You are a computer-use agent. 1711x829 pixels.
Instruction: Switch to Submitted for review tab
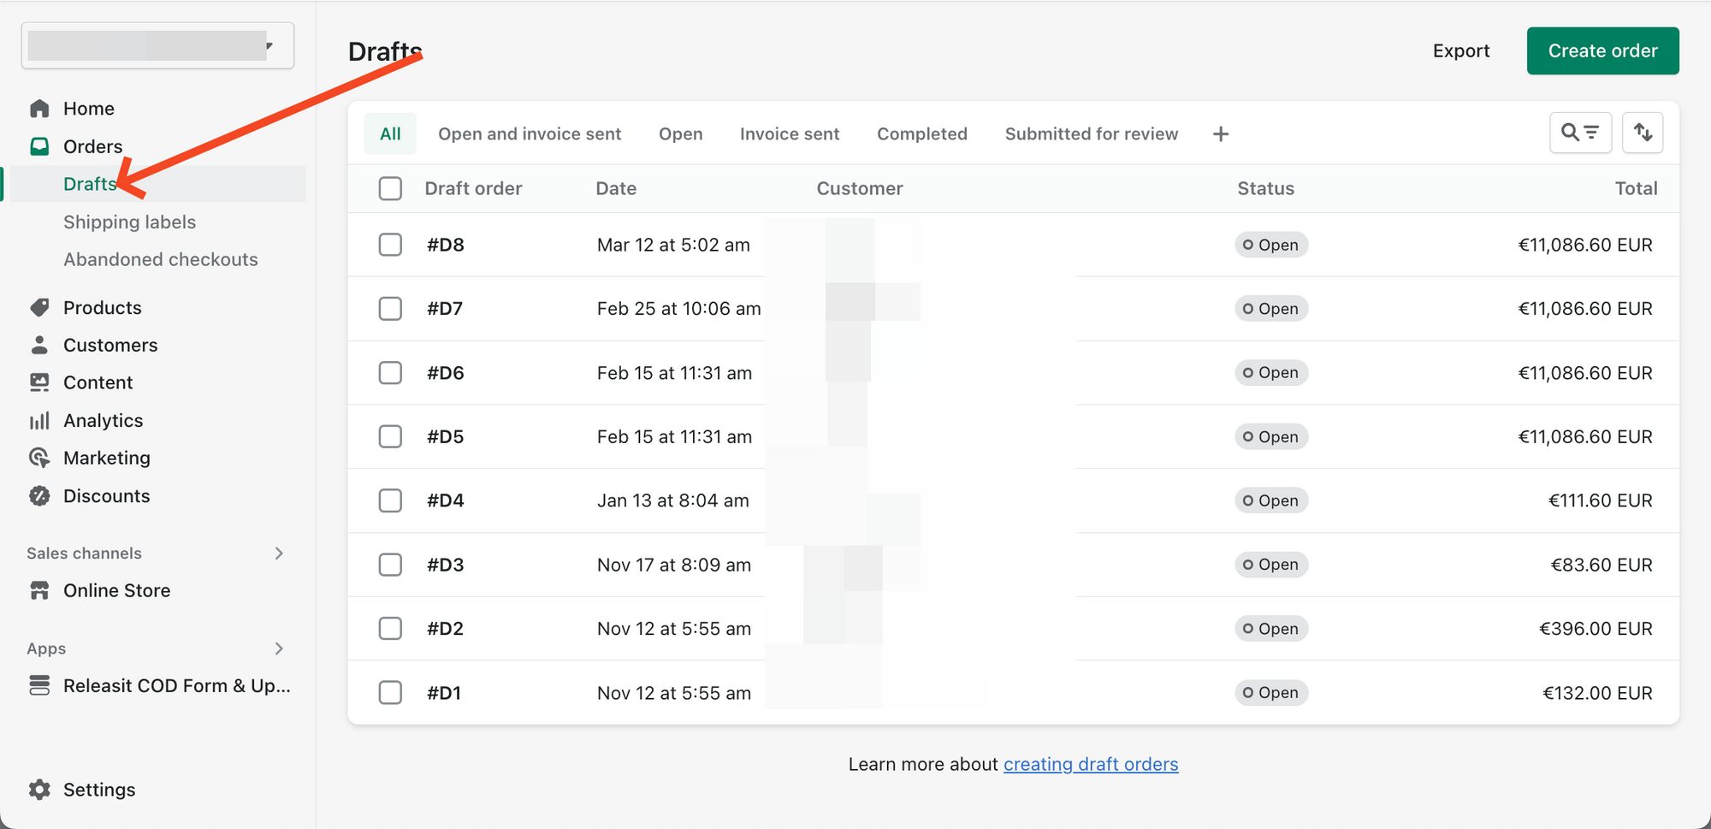(x=1092, y=133)
